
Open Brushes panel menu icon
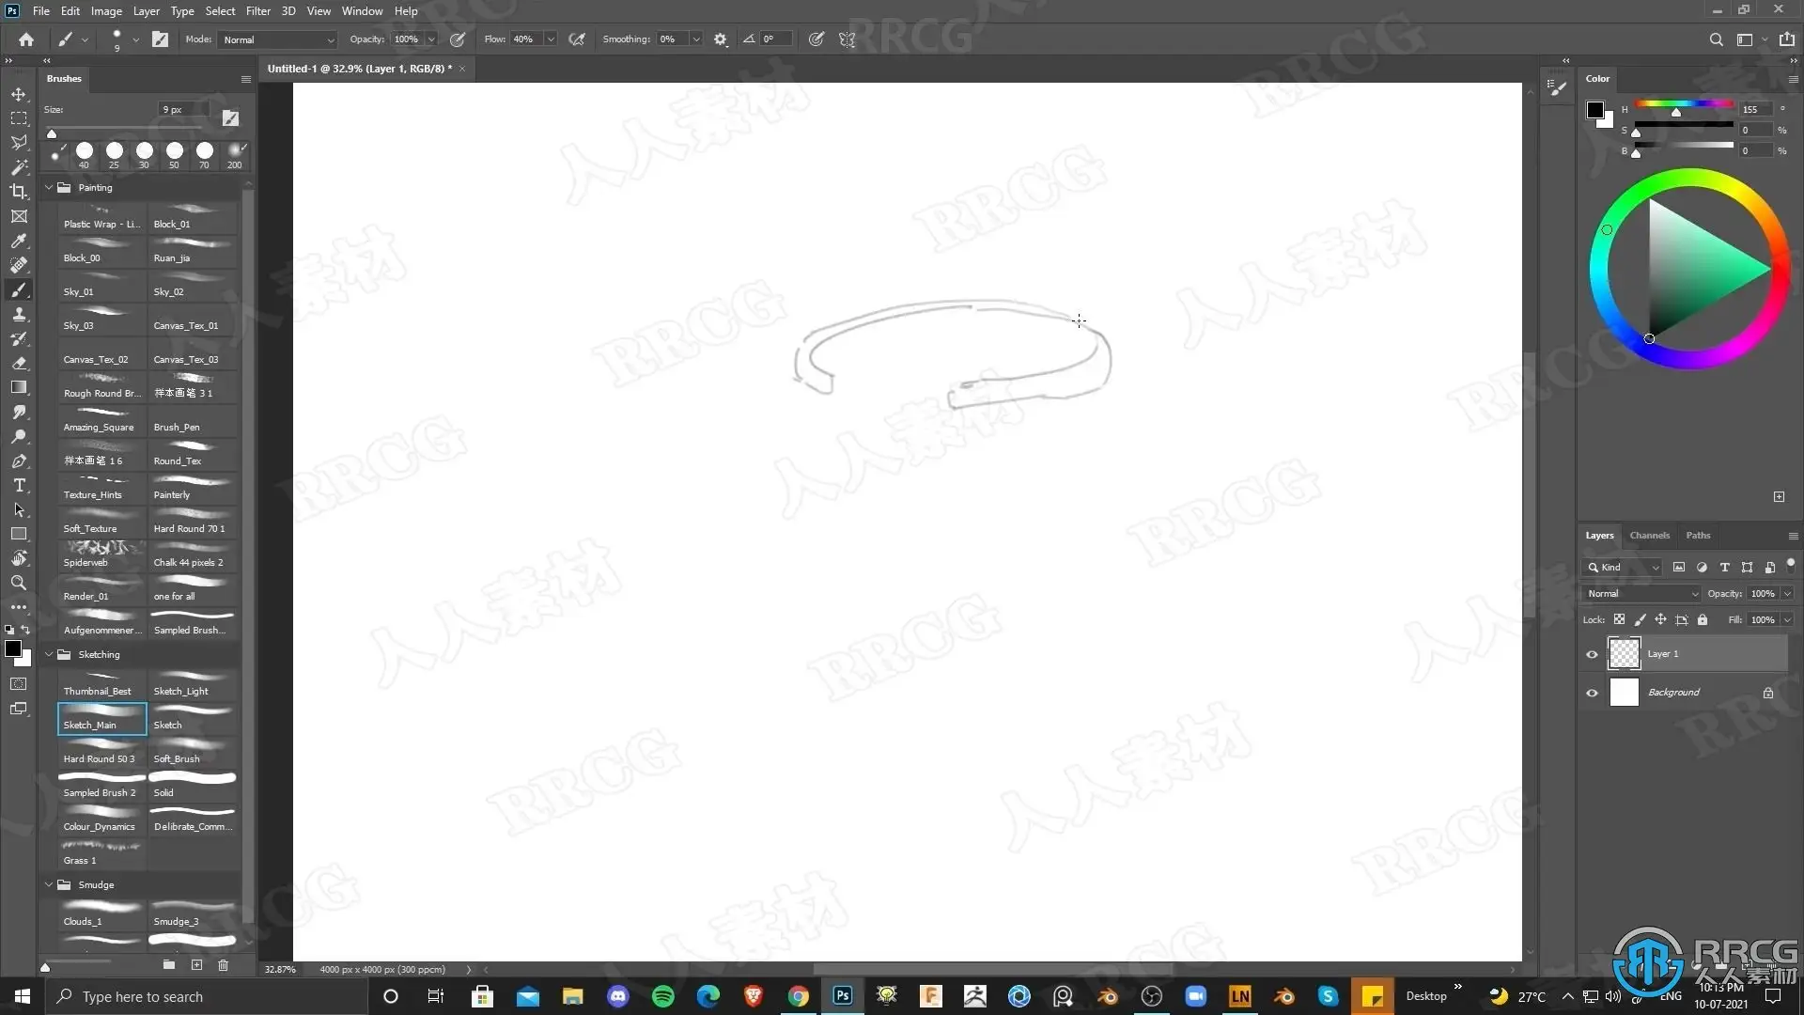(246, 79)
